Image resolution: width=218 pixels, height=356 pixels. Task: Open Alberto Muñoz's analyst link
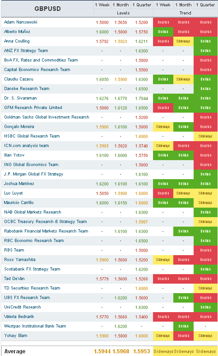[x=17, y=32]
